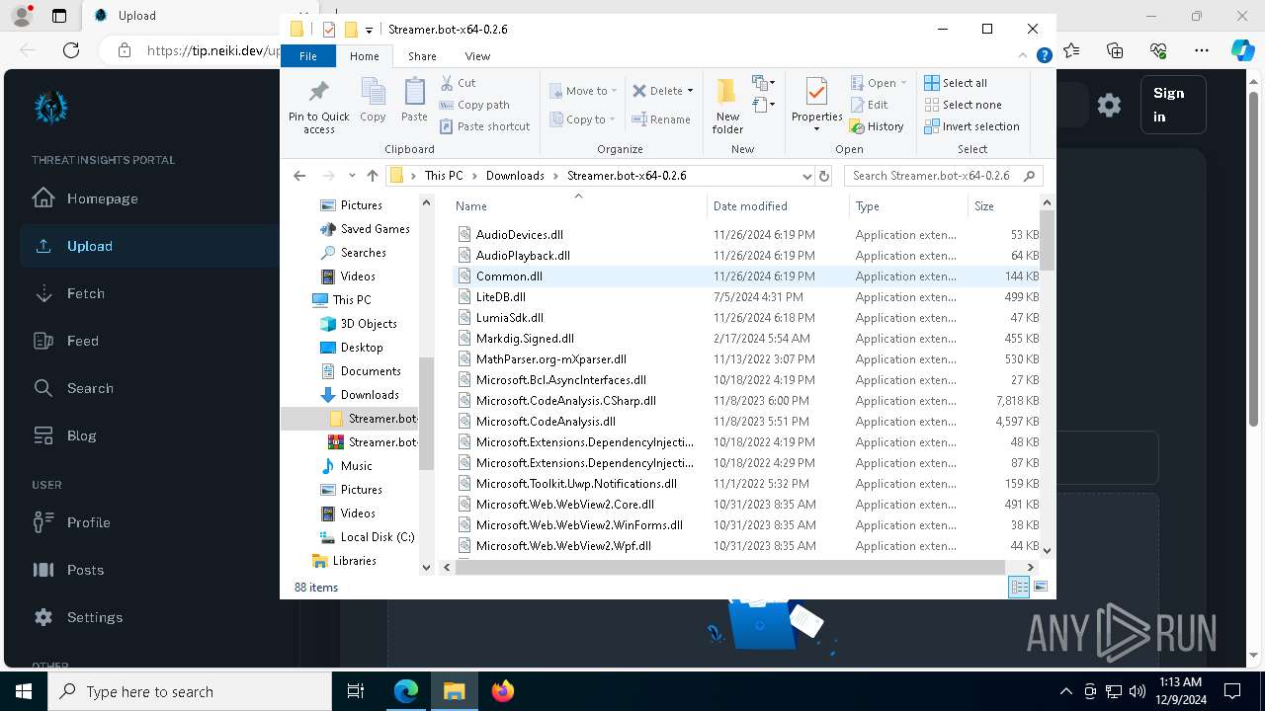This screenshot has height=711, width=1265.
Task: Click Downloads in address breadcrumb
Action: [x=515, y=176]
